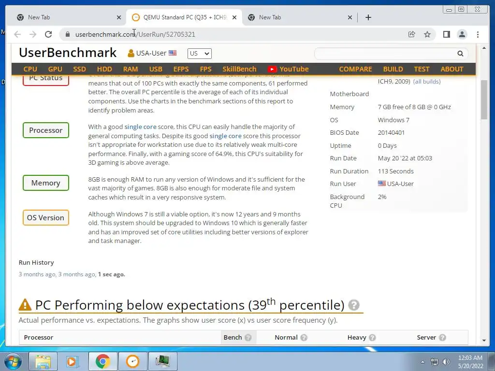Select the QEMU Standard PC tab
Screen dimensions: 495x371
pyautogui.click(x=183, y=17)
